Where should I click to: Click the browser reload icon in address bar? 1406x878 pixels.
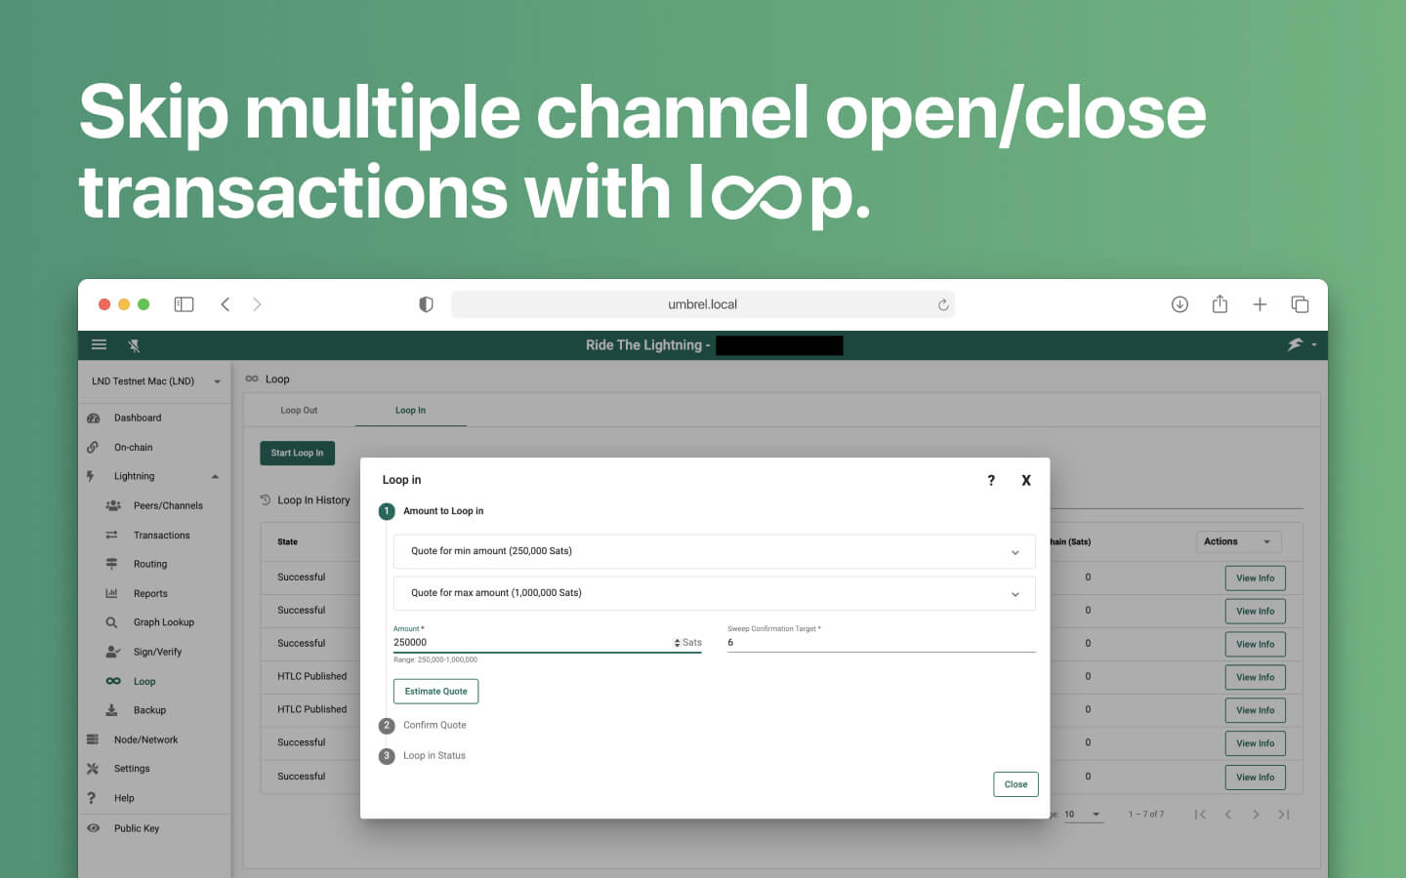943,304
